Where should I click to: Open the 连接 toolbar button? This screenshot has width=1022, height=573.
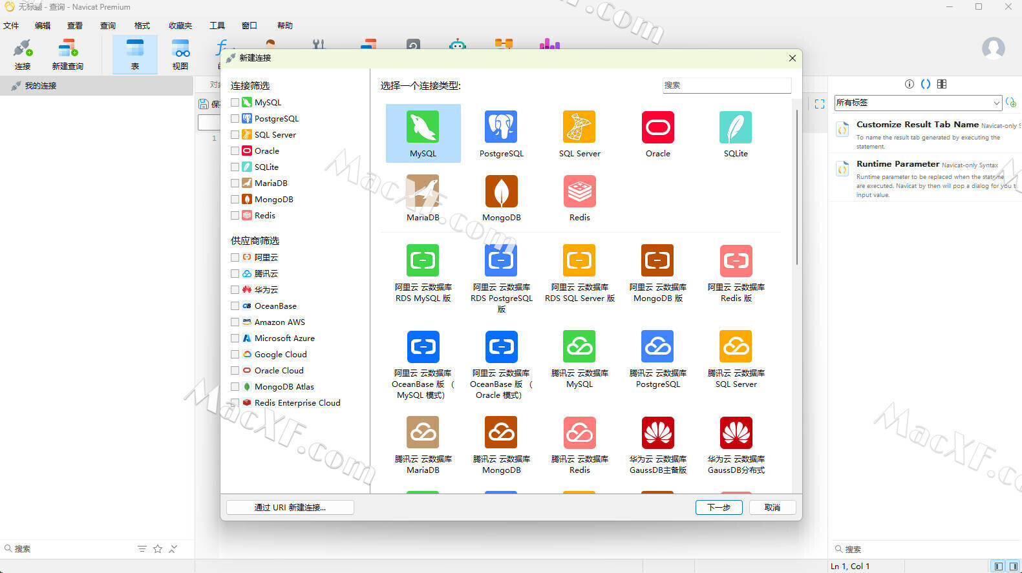coord(23,55)
